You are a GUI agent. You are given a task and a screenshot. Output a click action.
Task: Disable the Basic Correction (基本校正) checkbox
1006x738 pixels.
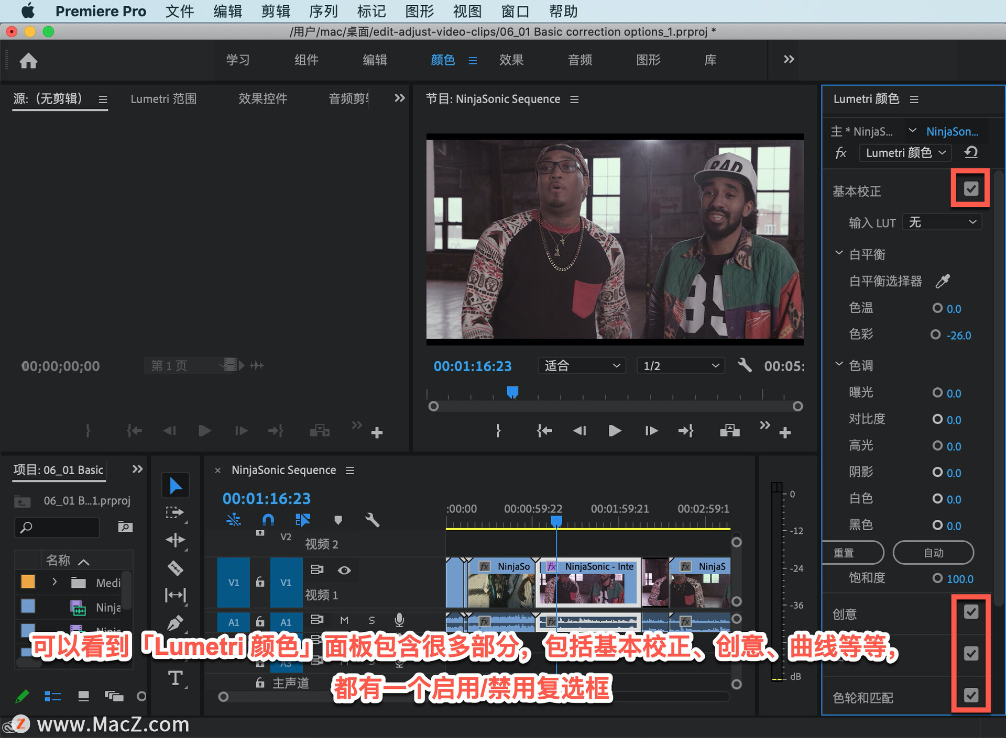[971, 188]
